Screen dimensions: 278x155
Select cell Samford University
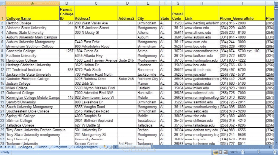pyautogui.click(x=32, y=102)
